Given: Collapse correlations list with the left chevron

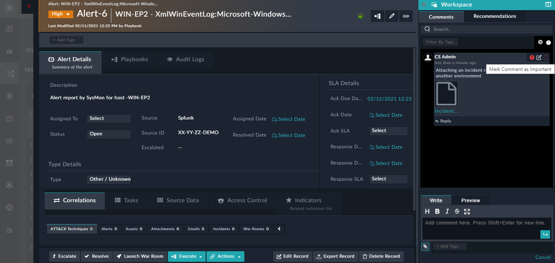Looking at the screenshot, I should pyautogui.click(x=279, y=229).
